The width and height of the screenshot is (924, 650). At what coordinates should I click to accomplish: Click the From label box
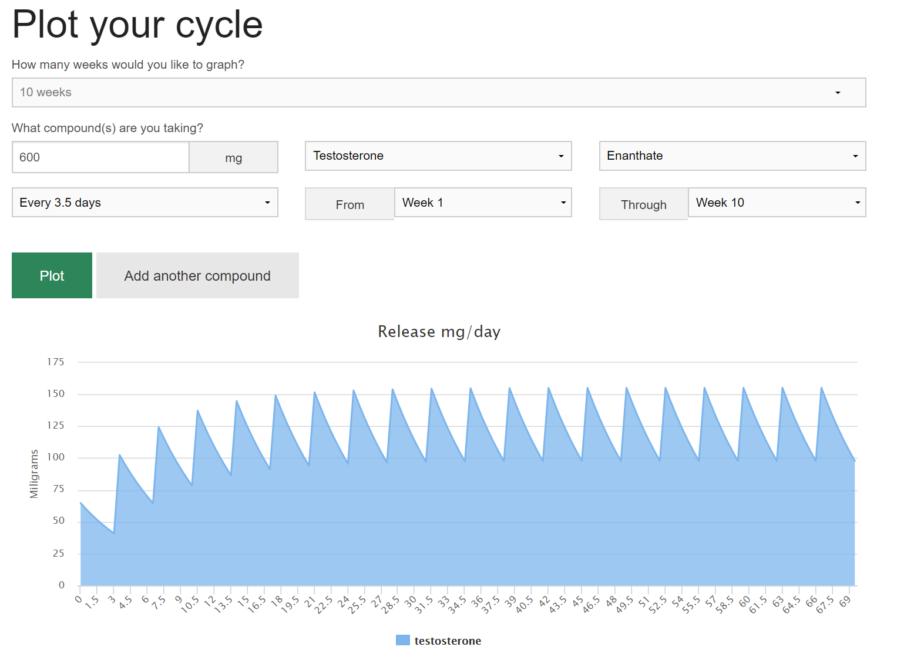pyautogui.click(x=350, y=204)
